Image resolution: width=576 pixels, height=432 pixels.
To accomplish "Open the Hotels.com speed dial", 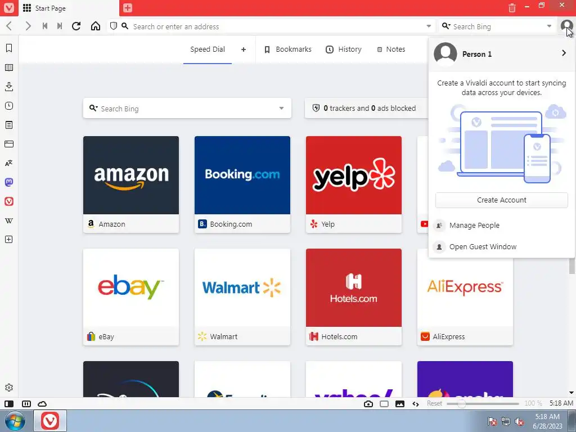I will 354,297.
